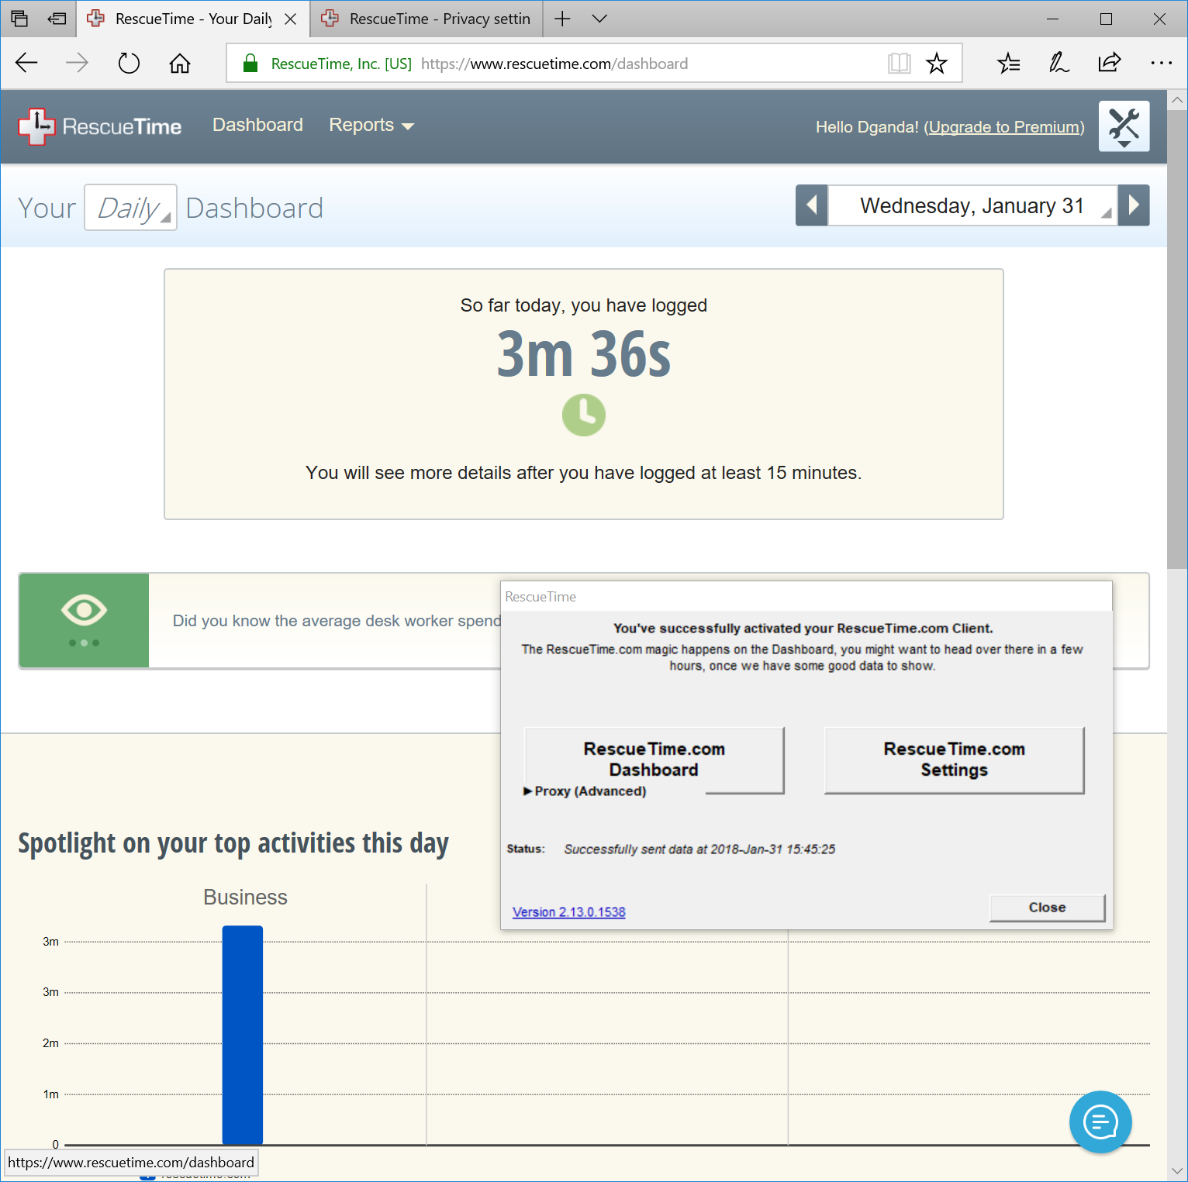This screenshot has height=1182, width=1188.
Task: Set these tabs aside icon
Action: point(57,19)
